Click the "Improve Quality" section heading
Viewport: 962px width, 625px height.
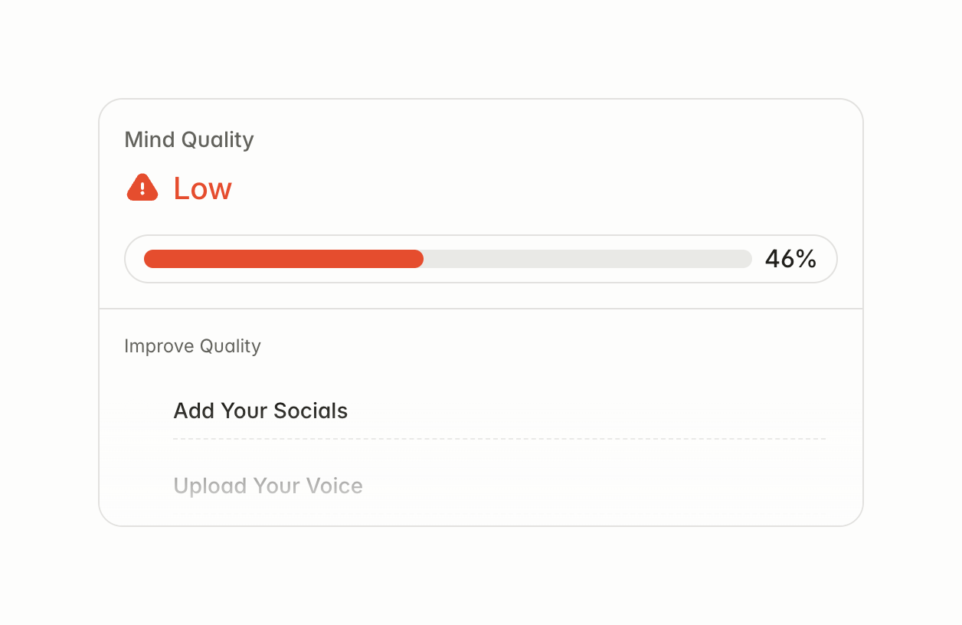pyautogui.click(x=192, y=346)
